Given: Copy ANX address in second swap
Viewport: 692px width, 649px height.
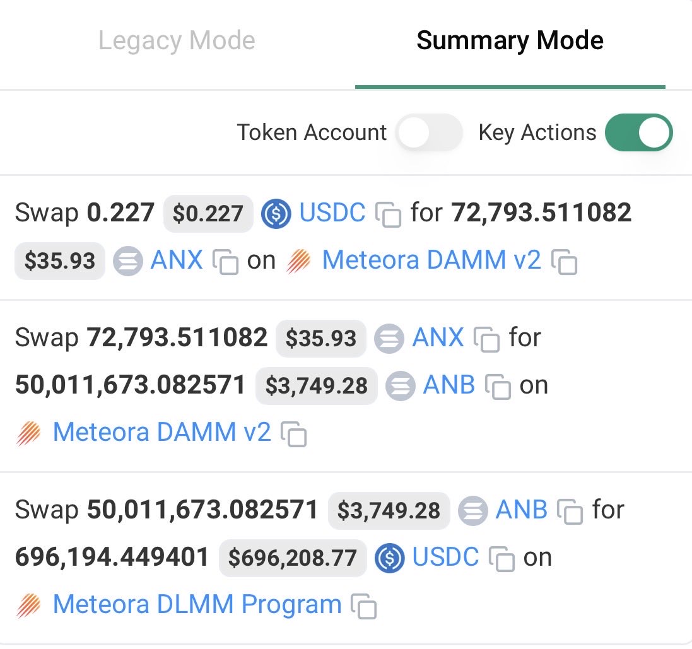Looking at the screenshot, I should (x=486, y=339).
